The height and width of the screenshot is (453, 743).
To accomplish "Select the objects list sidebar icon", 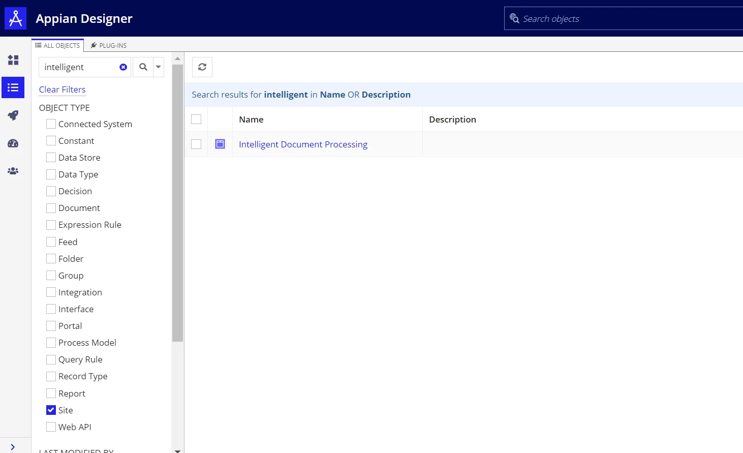I will coord(13,87).
